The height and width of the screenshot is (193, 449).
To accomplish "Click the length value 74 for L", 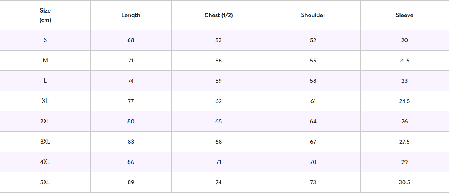I will pyautogui.click(x=131, y=81).
